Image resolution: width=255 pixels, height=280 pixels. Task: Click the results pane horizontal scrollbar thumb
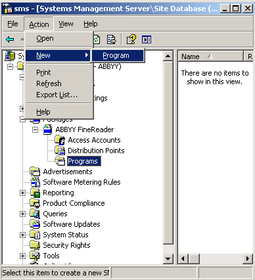[x=194, y=259]
